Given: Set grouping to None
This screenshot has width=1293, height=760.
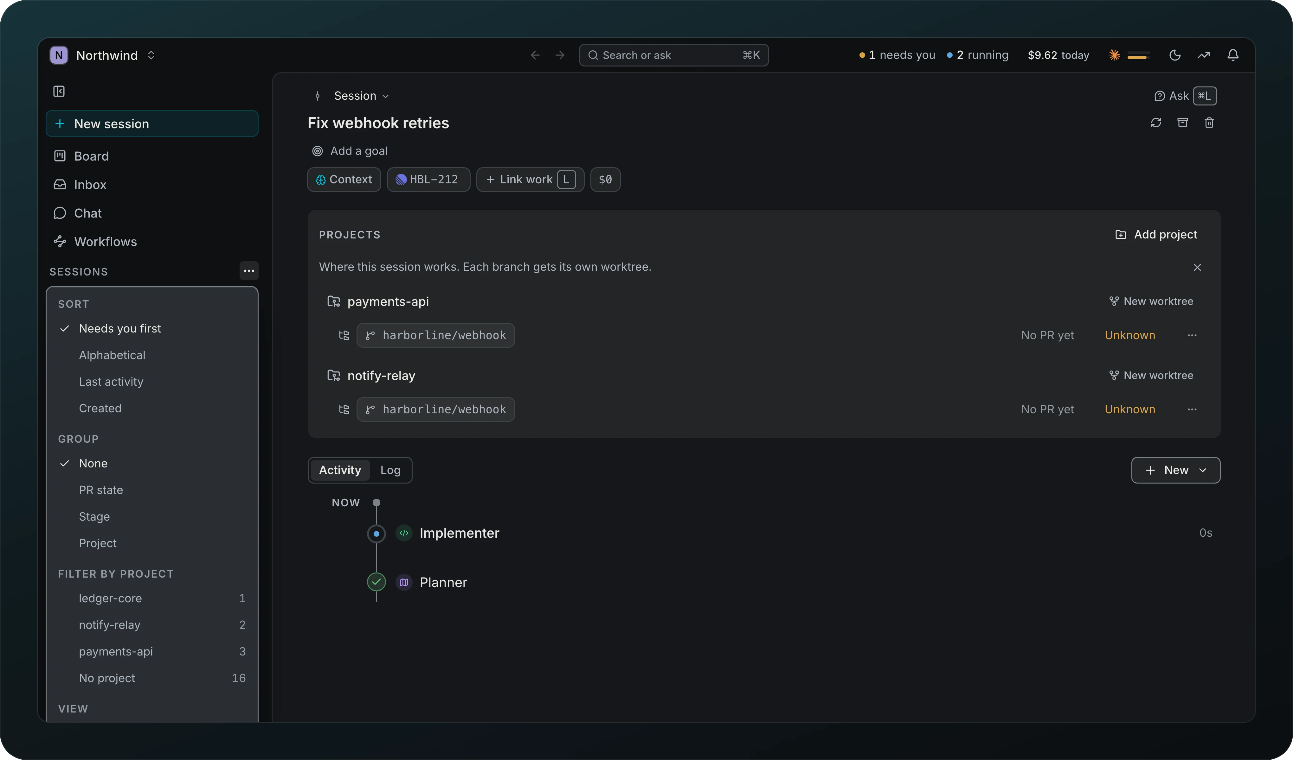Looking at the screenshot, I should pyautogui.click(x=152, y=463).
